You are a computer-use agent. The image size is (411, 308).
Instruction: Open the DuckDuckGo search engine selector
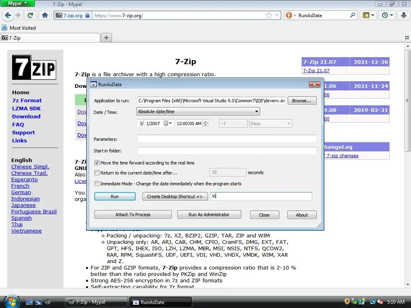pyautogui.click(x=291, y=16)
